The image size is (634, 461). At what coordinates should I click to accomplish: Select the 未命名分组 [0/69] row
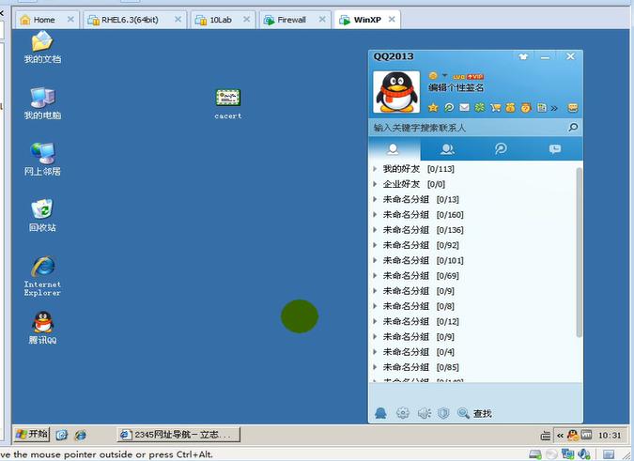point(473,276)
